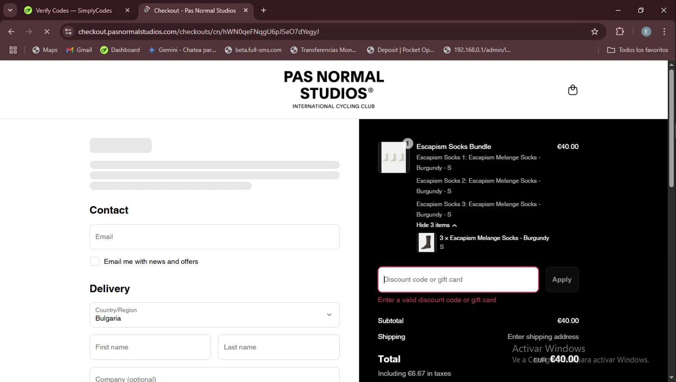Open Gemini - Chatea bookmark

(182, 50)
